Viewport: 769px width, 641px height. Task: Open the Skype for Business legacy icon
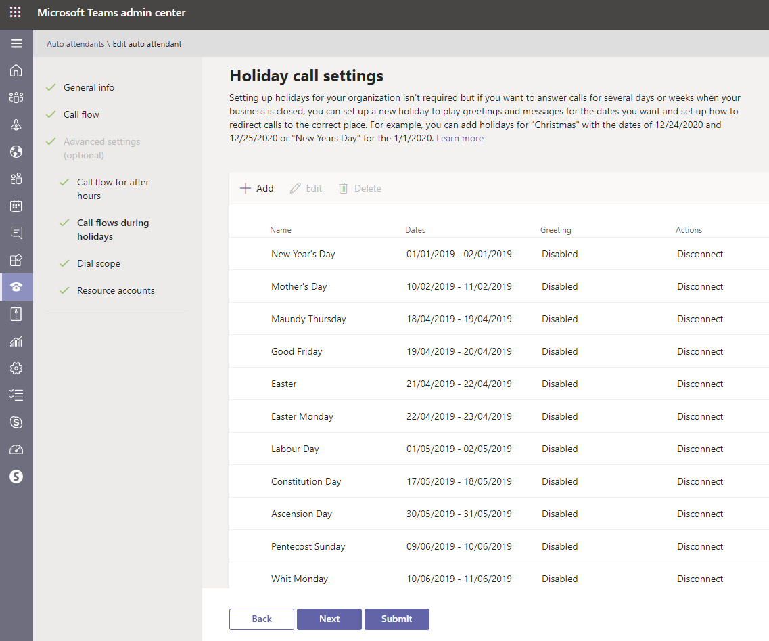pyautogui.click(x=17, y=422)
